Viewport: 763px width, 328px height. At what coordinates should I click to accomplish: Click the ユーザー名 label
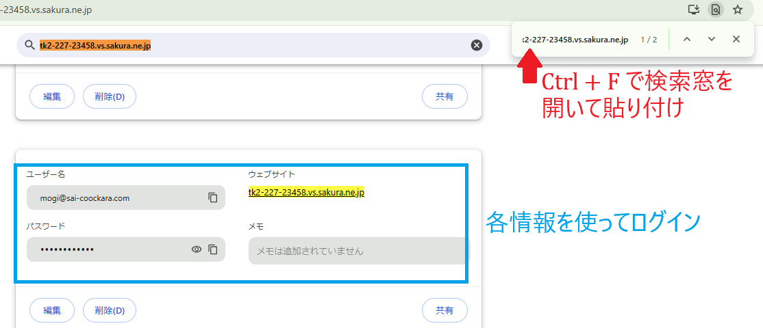click(x=46, y=174)
